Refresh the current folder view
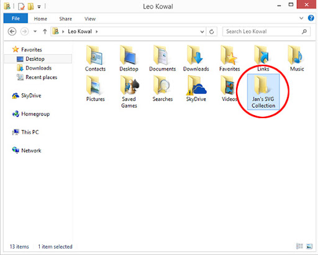 click(x=211, y=32)
